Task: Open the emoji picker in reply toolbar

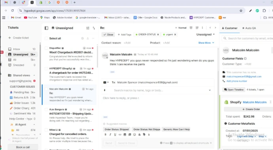Action: click(x=135, y=135)
